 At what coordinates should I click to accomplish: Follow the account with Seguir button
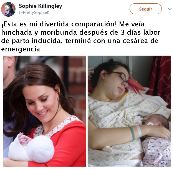coord(146,9)
